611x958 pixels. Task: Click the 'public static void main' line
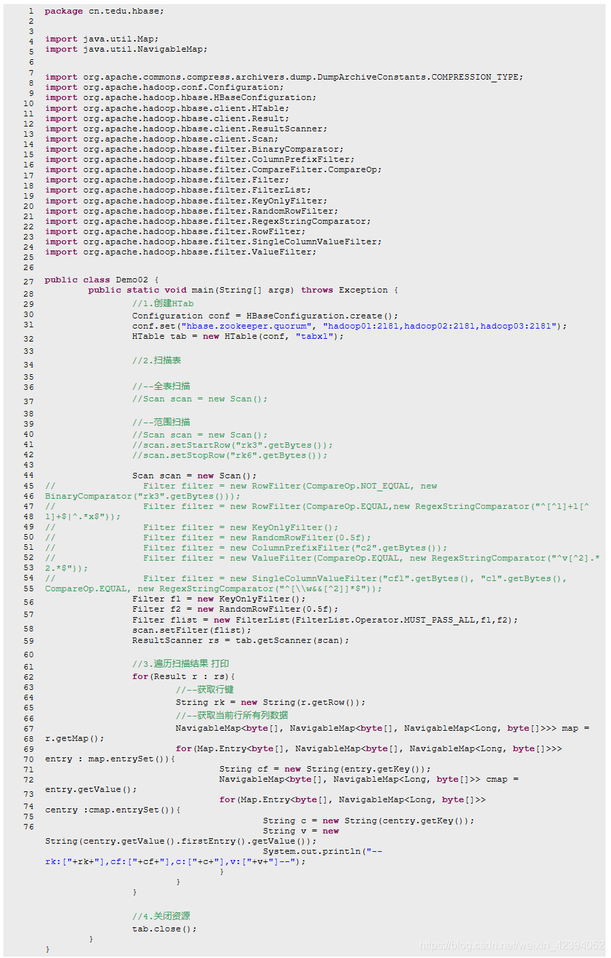click(244, 290)
